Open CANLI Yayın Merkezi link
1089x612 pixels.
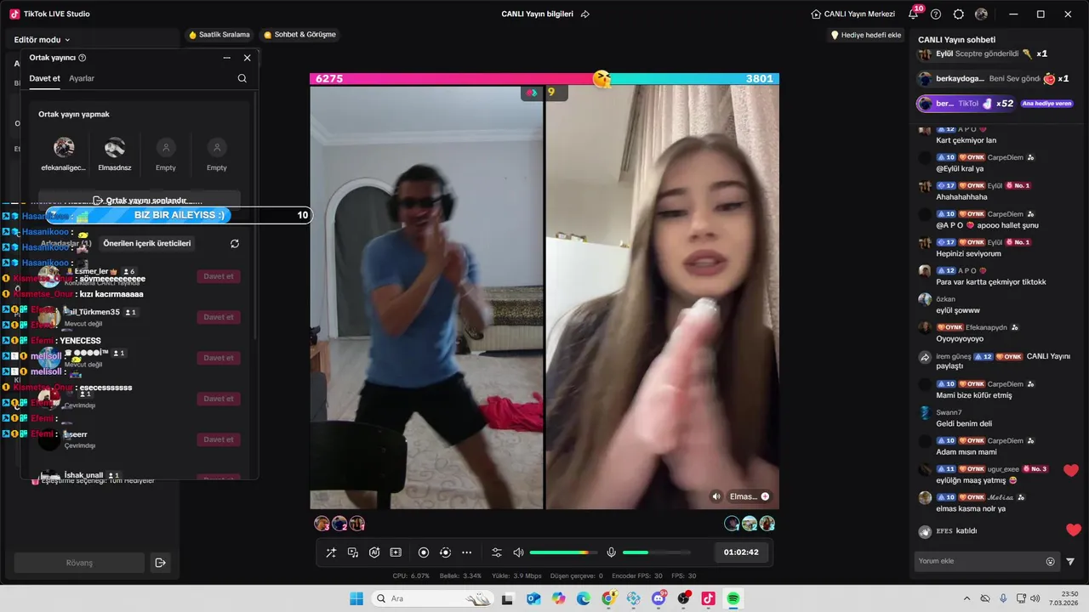point(853,14)
